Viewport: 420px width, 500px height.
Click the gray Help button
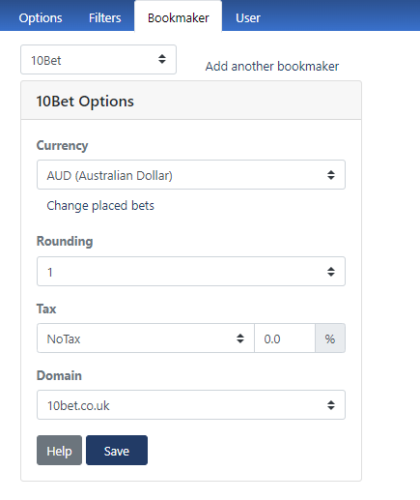pyautogui.click(x=59, y=451)
